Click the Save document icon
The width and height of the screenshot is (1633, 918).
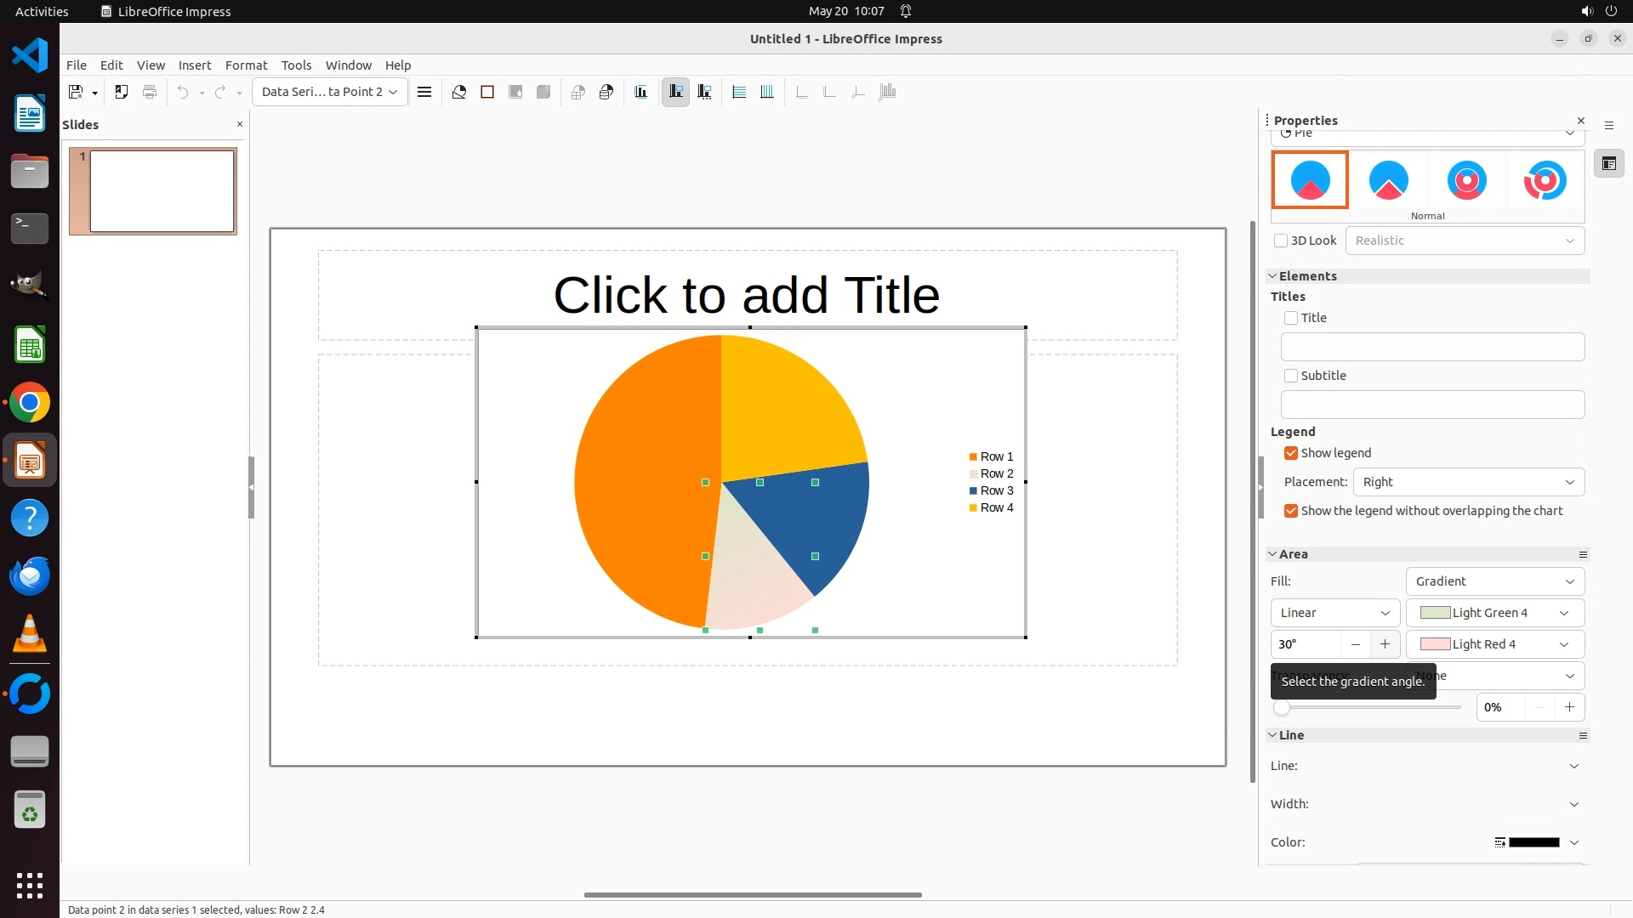[76, 92]
